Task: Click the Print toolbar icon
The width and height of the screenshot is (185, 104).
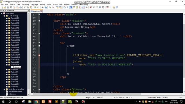Action: tap(21, 8)
